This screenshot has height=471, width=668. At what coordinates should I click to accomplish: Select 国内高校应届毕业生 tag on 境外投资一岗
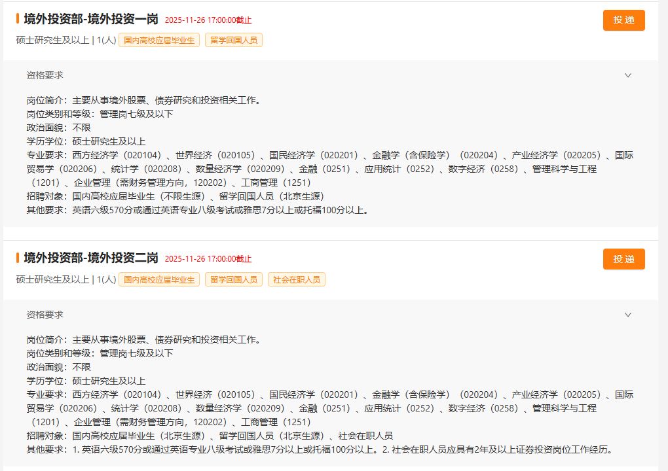tap(159, 41)
